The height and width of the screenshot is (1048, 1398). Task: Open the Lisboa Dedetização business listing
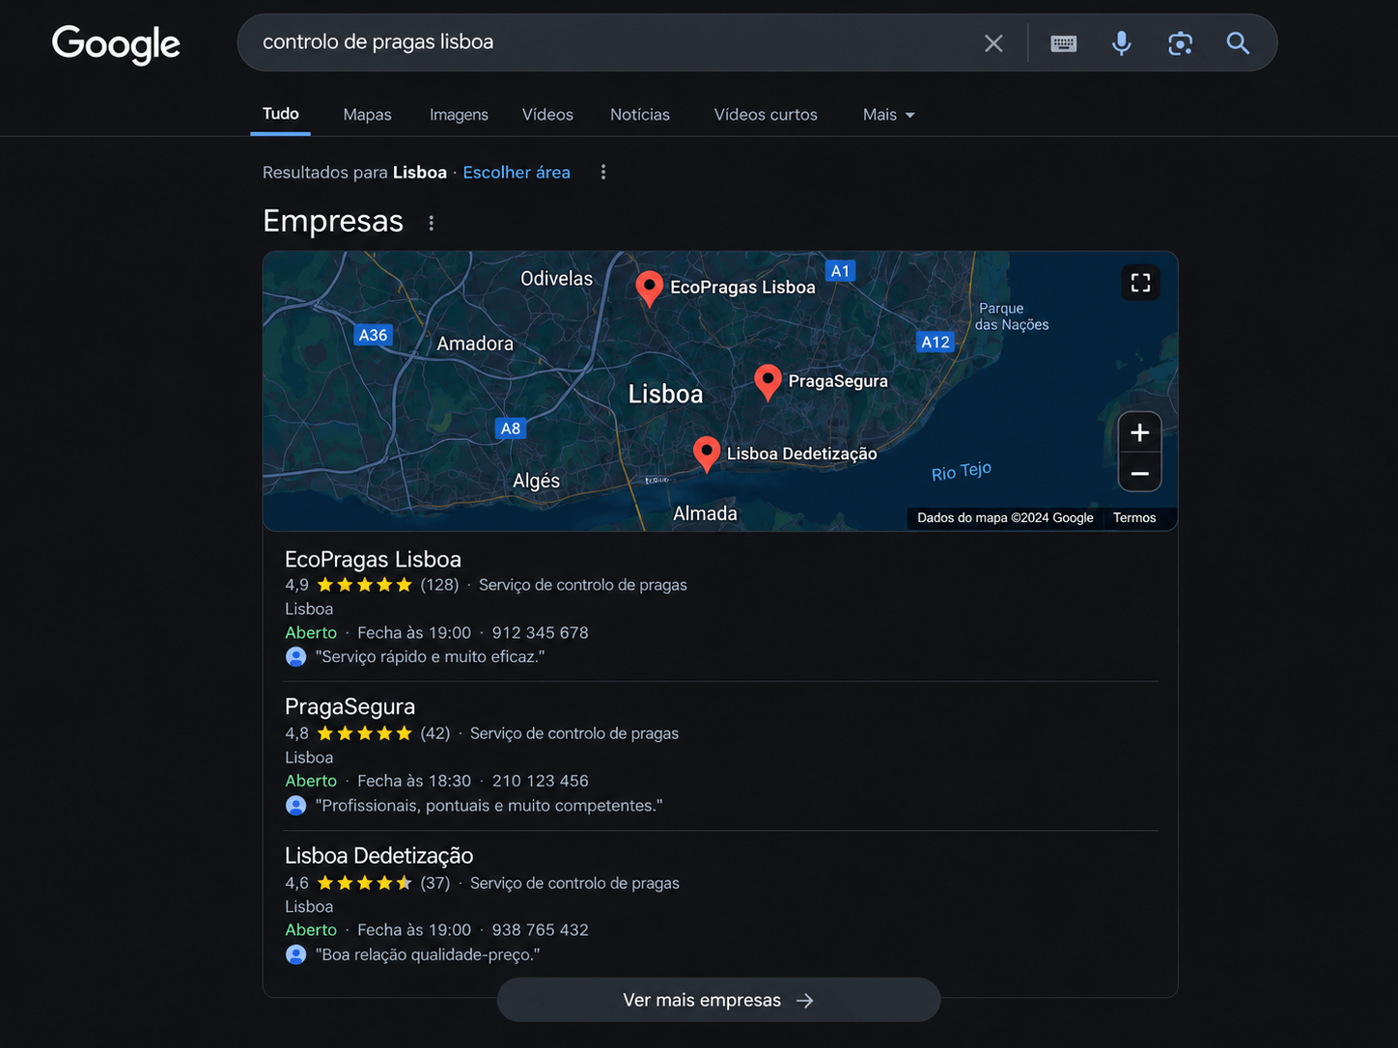click(378, 855)
